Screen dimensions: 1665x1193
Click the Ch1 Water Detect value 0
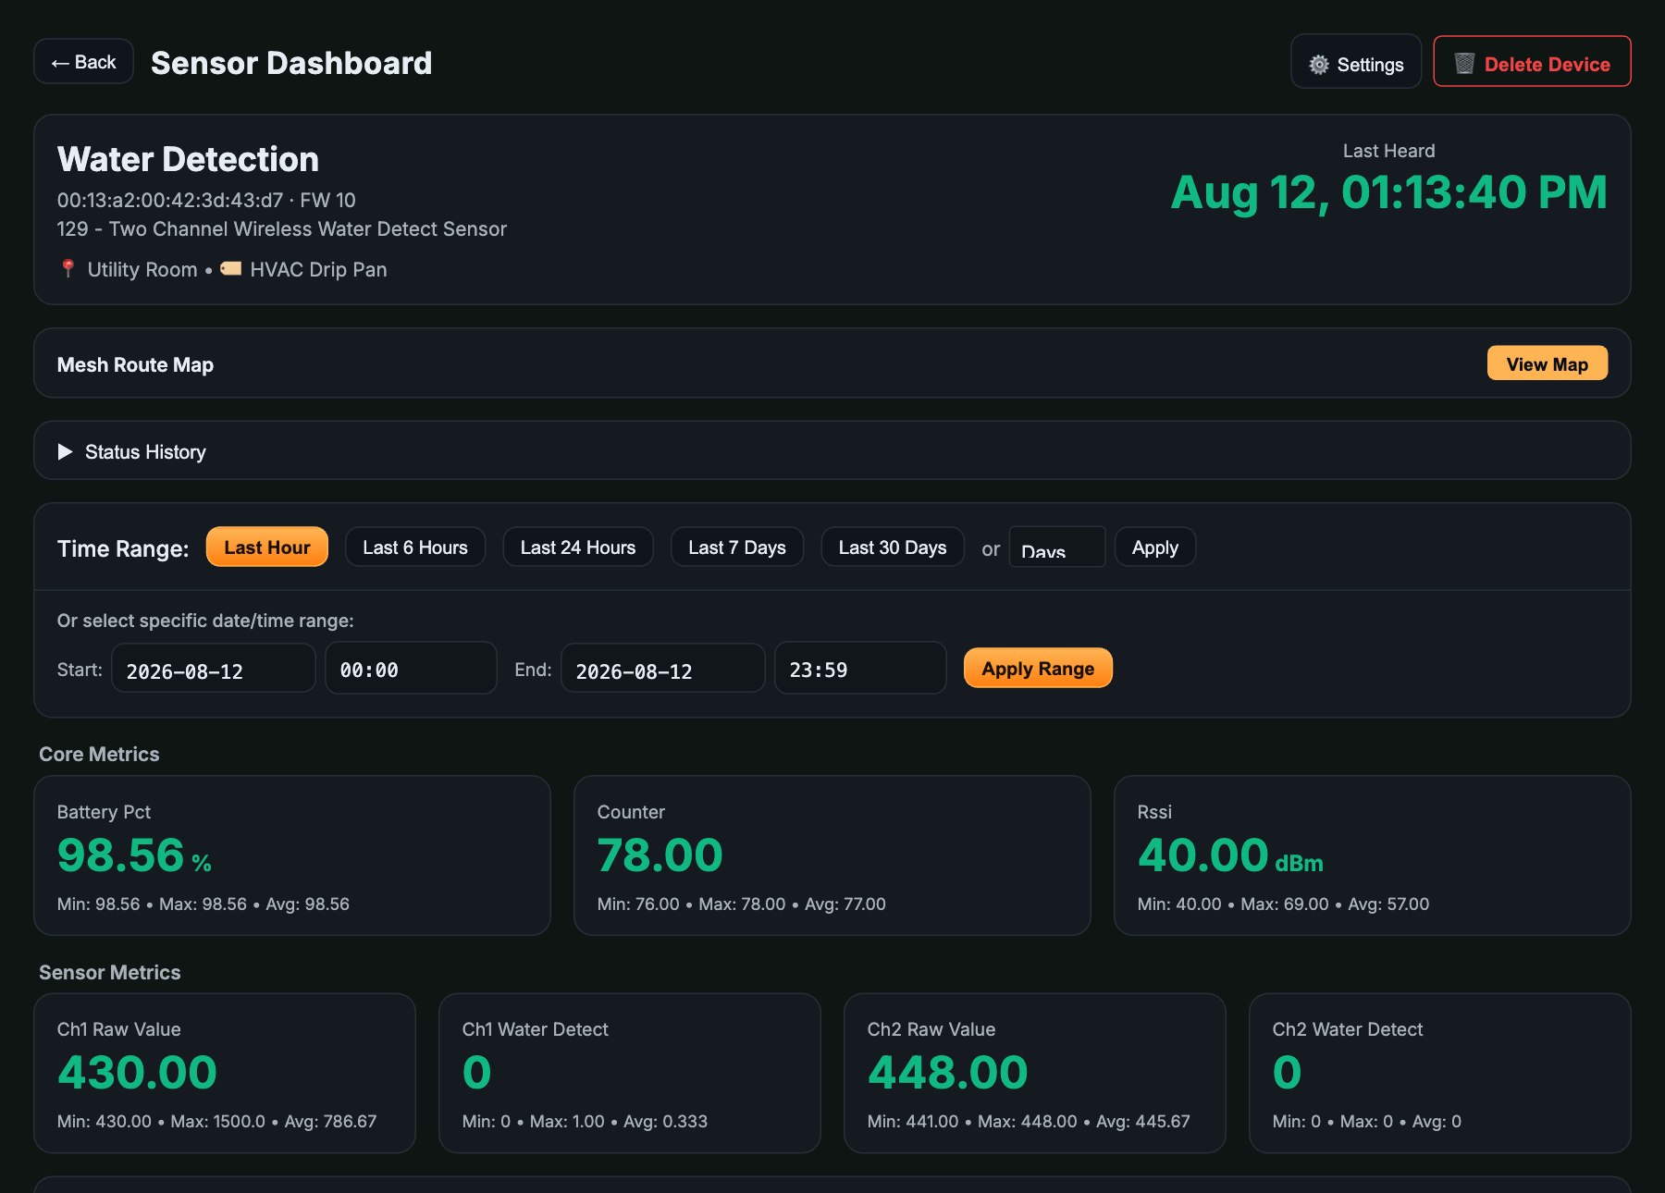476,1073
